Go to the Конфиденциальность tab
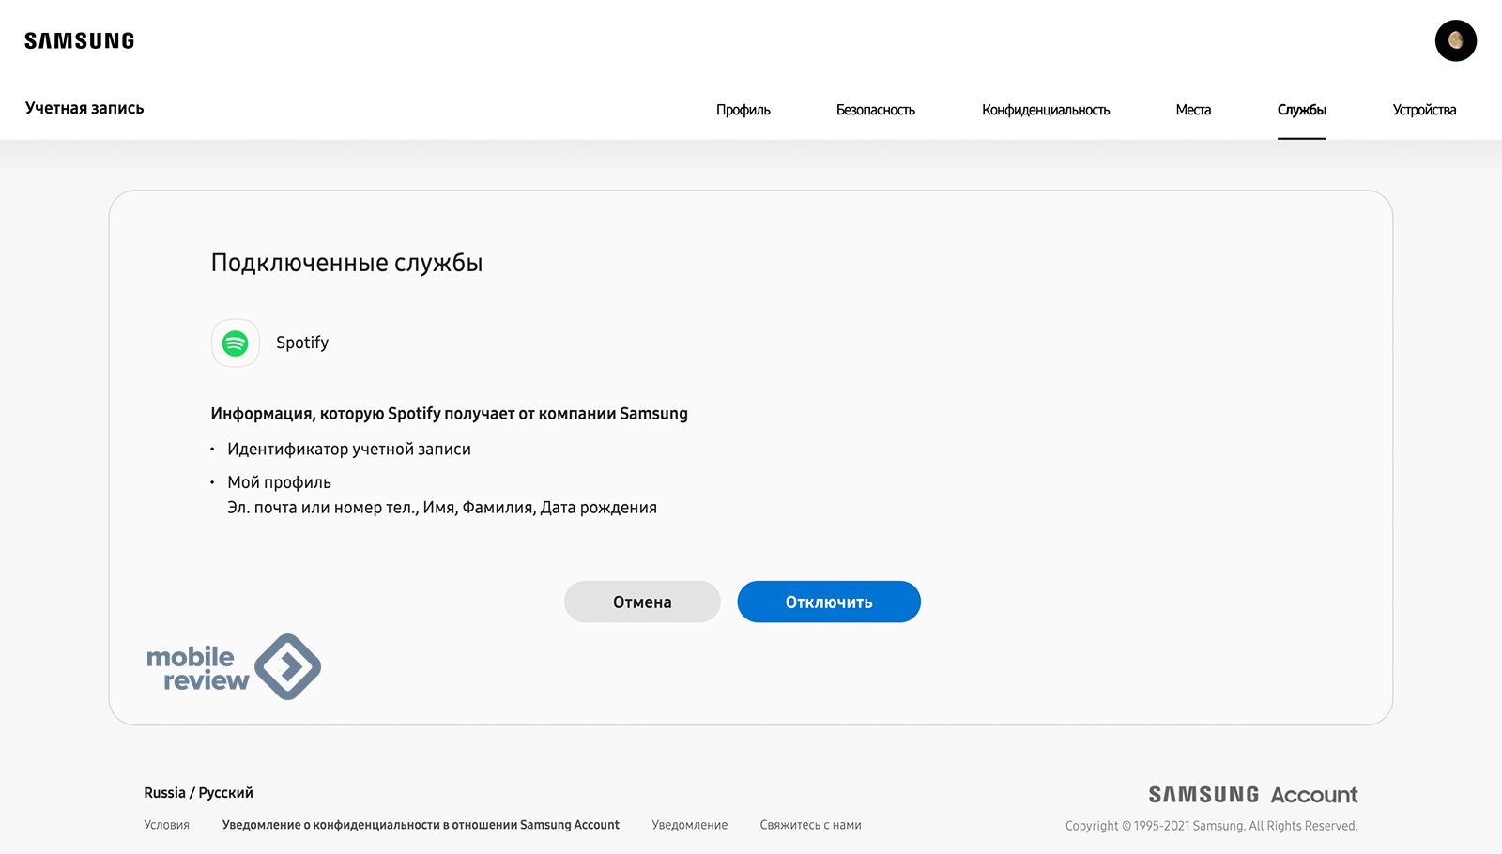Screen dimensions: 1502x854 1046,110
